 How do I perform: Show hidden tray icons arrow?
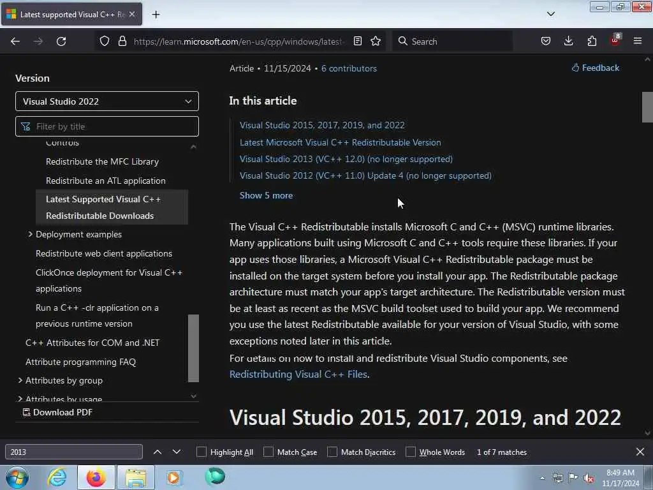coord(542,478)
